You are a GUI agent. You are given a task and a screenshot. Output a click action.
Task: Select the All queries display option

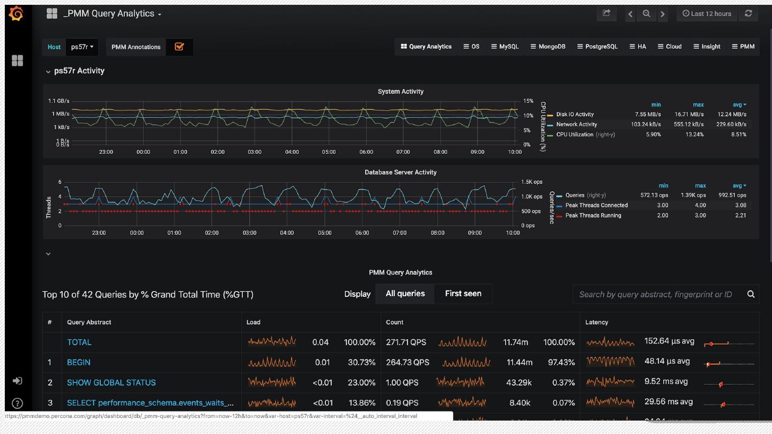click(405, 294)
